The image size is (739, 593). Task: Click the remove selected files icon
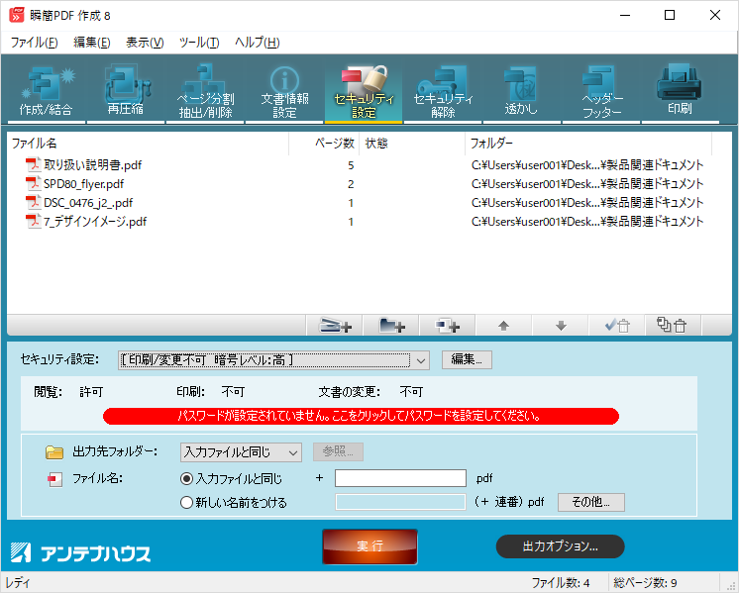coord(617,326)
